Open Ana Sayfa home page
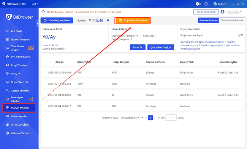The image size is (247, 149). pos(16,31)
